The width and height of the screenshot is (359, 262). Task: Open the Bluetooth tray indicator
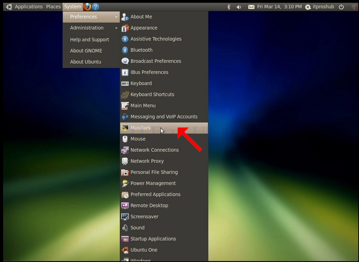click(228, 7)
